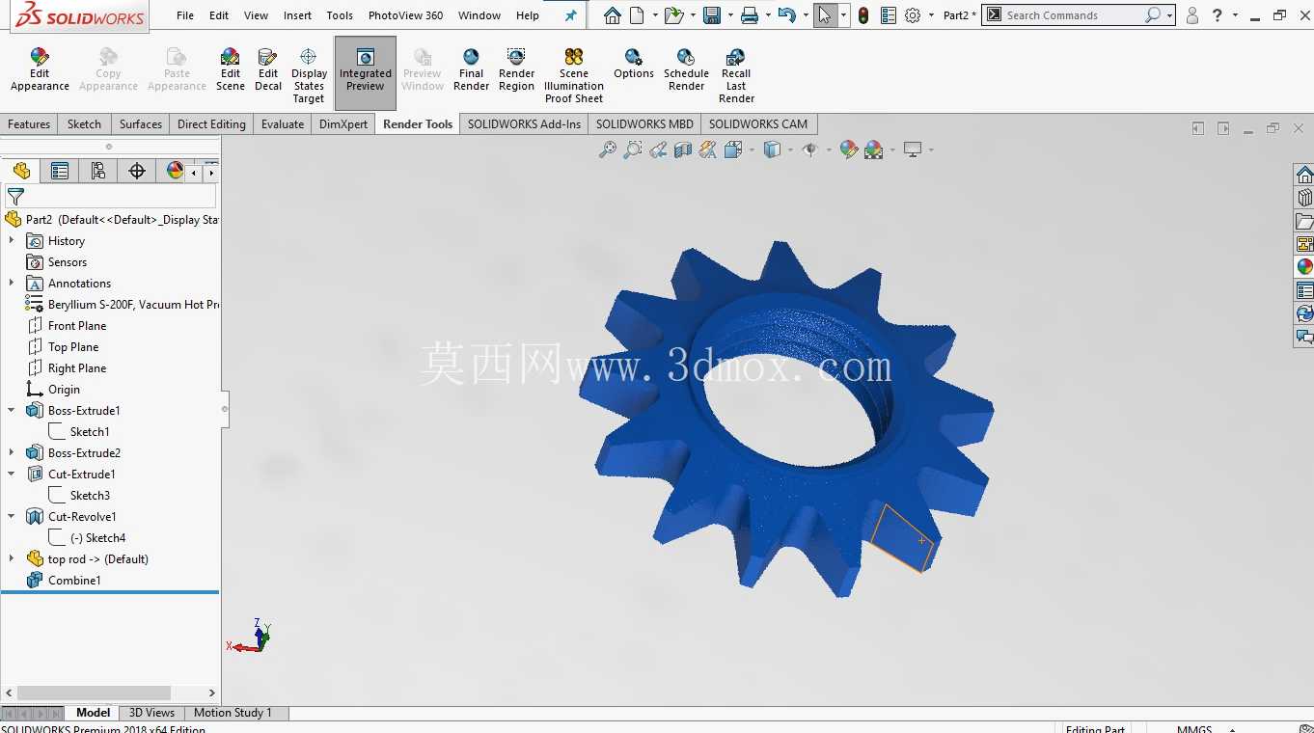This screenshot has width=1314, height=733.
Task: Switch to Features tab
Action: [29, 124]
